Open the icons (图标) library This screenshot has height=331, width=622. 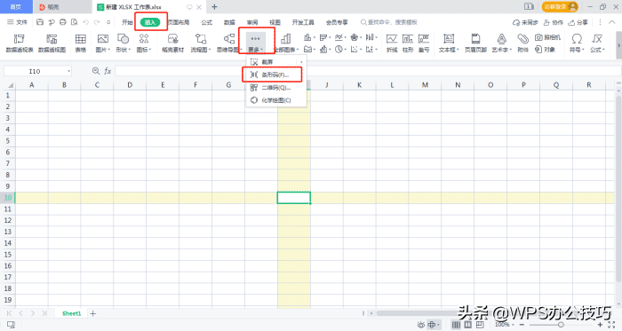(144, 43)
